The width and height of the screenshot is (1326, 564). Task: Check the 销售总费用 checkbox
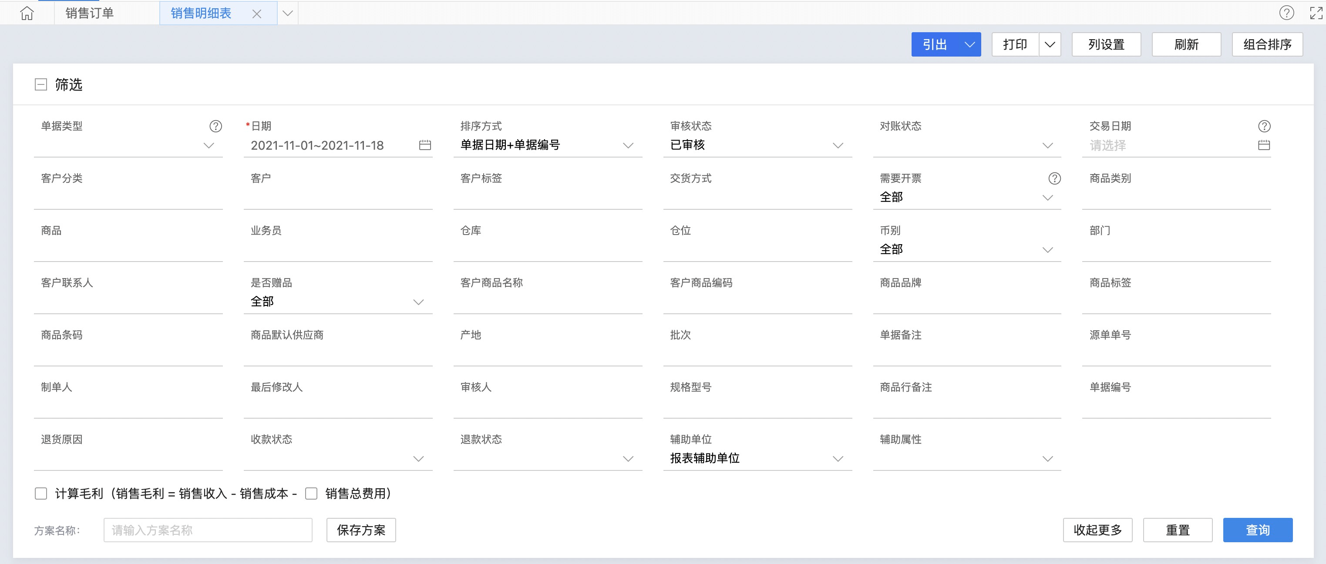click(x=311, y=493)
